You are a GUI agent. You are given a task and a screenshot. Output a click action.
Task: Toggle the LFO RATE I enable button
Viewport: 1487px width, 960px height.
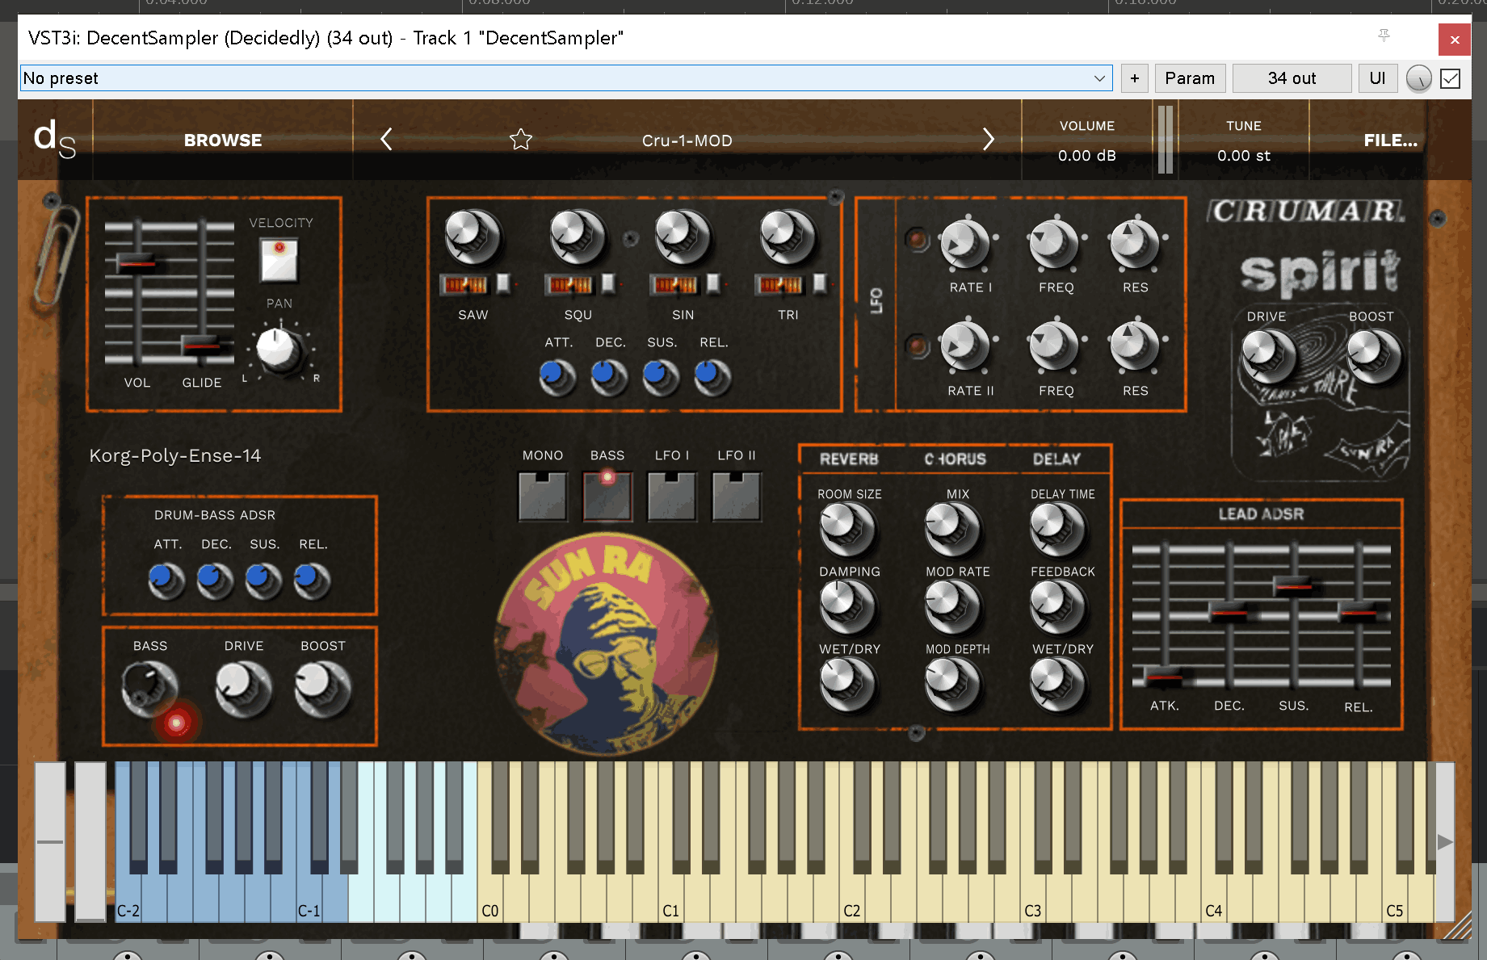coord(917,240)
